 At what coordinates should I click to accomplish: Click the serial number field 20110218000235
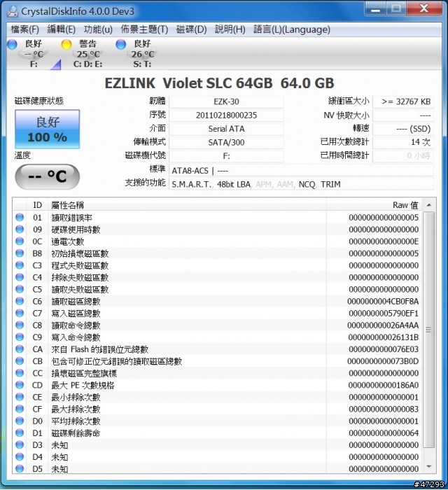point(226,115)
